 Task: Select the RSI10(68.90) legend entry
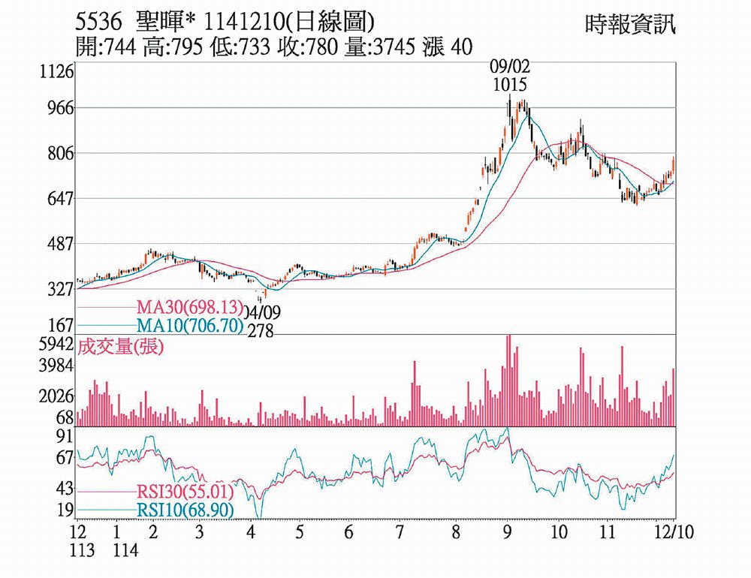[x=185, y=510]
